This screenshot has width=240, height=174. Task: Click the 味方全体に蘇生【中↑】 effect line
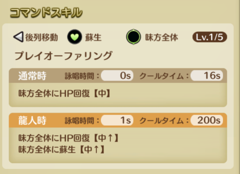(62, 149)
